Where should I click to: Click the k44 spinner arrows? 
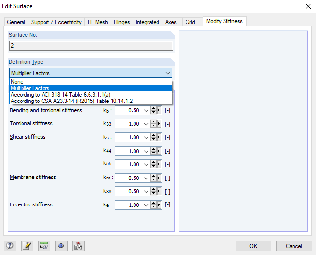(x=154, y=151)
